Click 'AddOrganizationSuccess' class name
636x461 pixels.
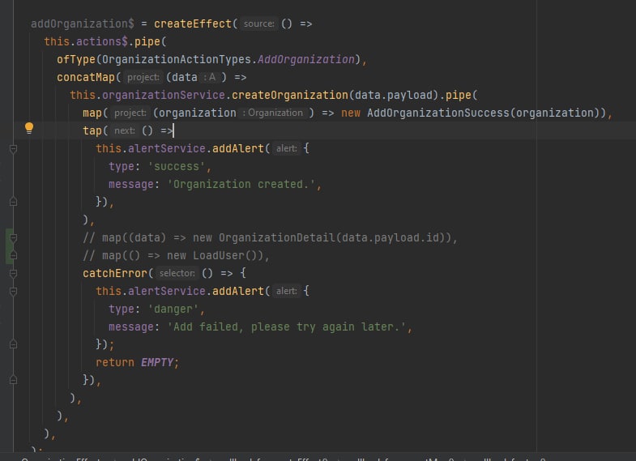pyautogui.click(x=438, y=113)
